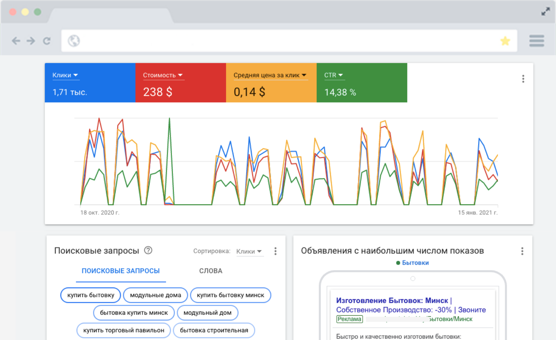Screen dimensions: 556x340
Task: Toggle fullscreen with the expand arrows icon
Action: coord(545,12)
